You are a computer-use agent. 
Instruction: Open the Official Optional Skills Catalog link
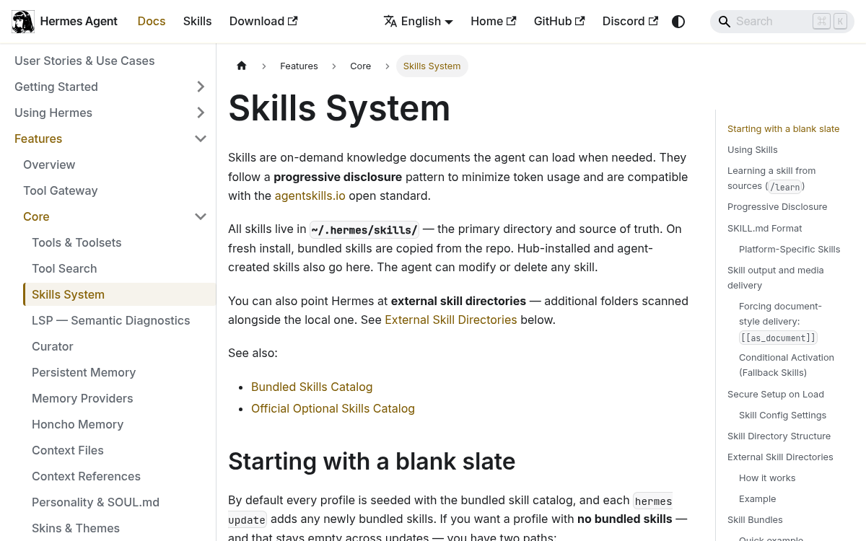pyautogui.click(x=333, y=408)
